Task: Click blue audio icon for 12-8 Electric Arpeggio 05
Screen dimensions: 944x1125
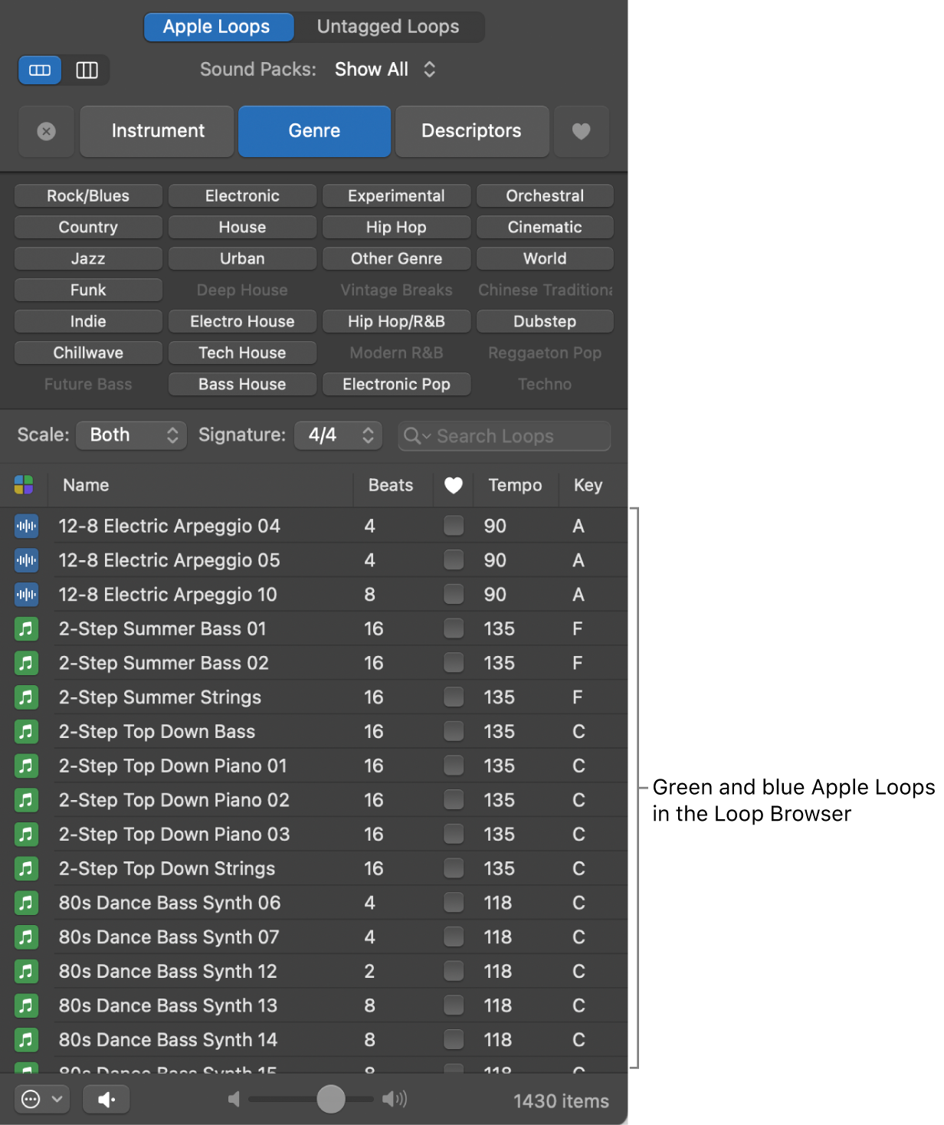Action: coord(26,560)
